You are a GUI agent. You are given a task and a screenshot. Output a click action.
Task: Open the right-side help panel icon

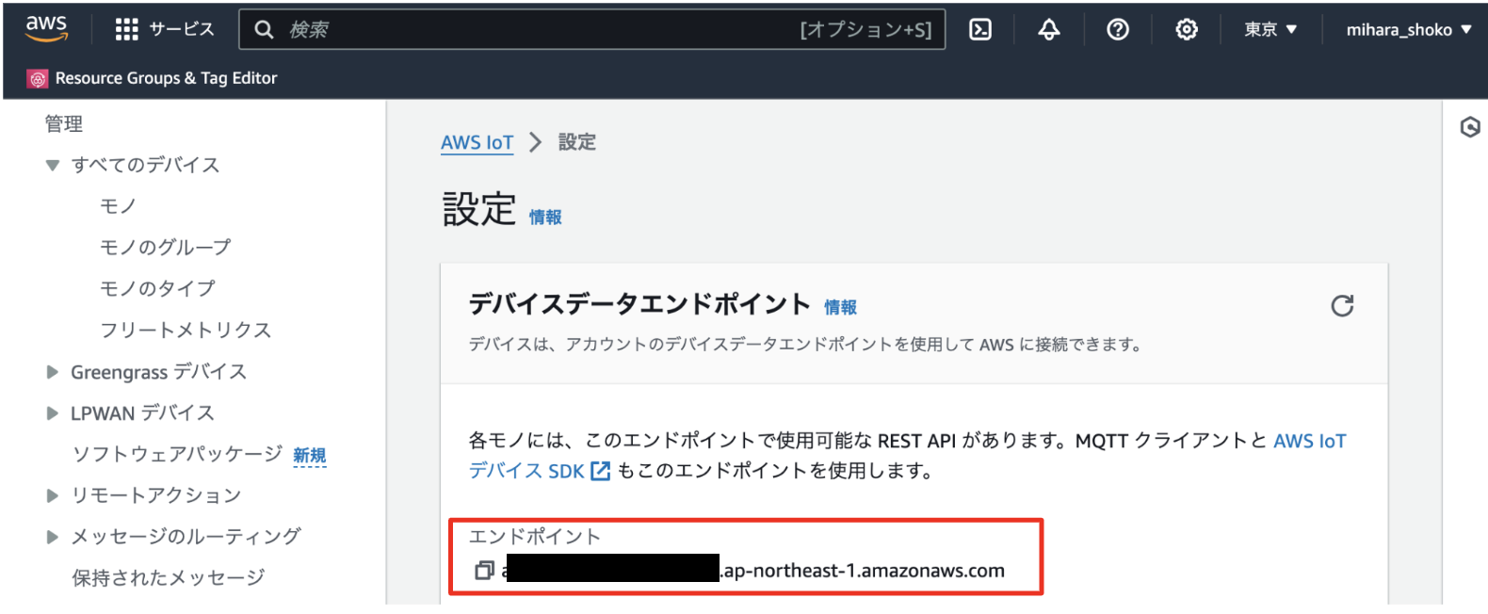1470,127
